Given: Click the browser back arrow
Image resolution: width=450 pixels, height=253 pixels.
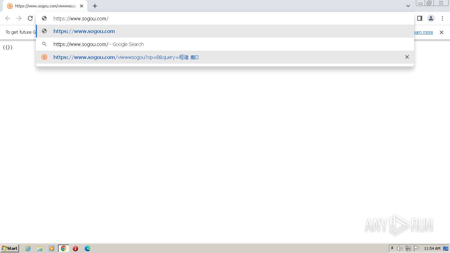Looking at the screenshot, I should (8, 18).
